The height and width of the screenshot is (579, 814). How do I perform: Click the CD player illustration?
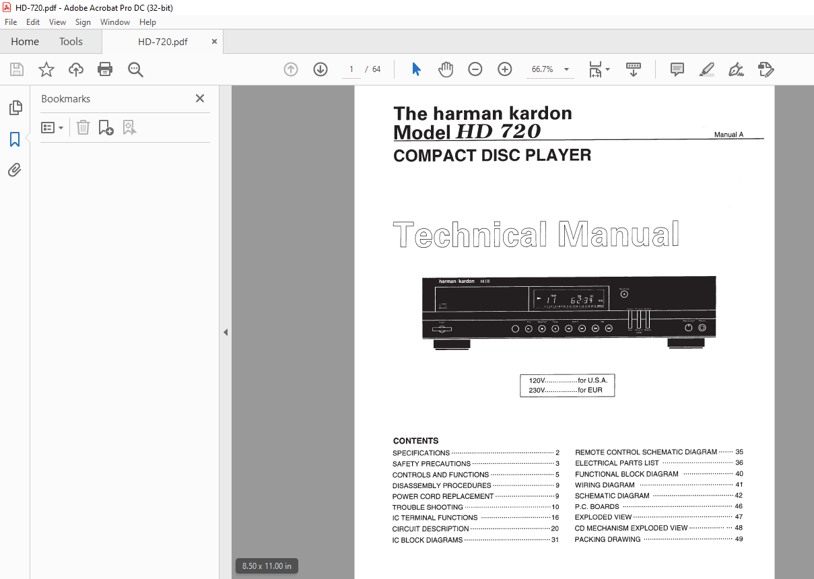pyautogui.click(x=569, y=313)
